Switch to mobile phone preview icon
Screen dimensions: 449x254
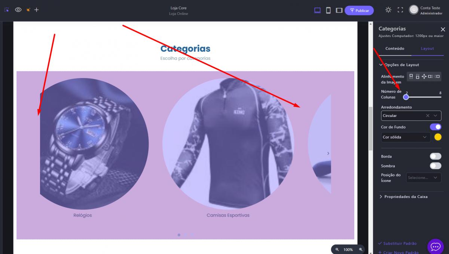[x=328, y=10]
